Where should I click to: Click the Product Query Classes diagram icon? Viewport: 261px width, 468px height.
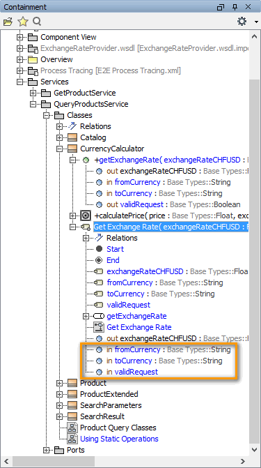[72, 428]
